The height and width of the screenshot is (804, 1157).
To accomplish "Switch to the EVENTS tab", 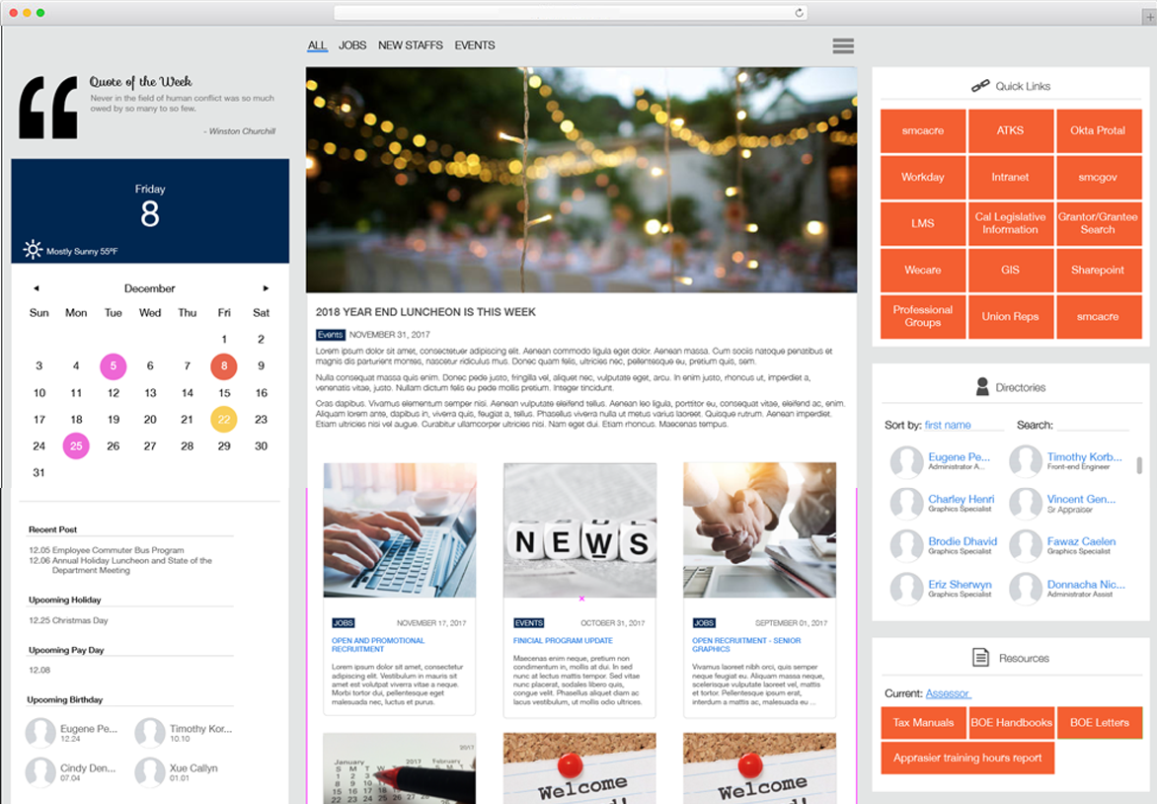I will [x=475, y=45].
